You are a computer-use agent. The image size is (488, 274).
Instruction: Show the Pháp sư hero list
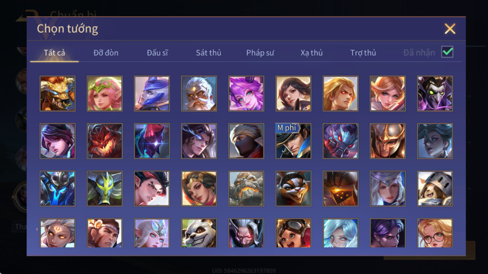coord(260,53)
